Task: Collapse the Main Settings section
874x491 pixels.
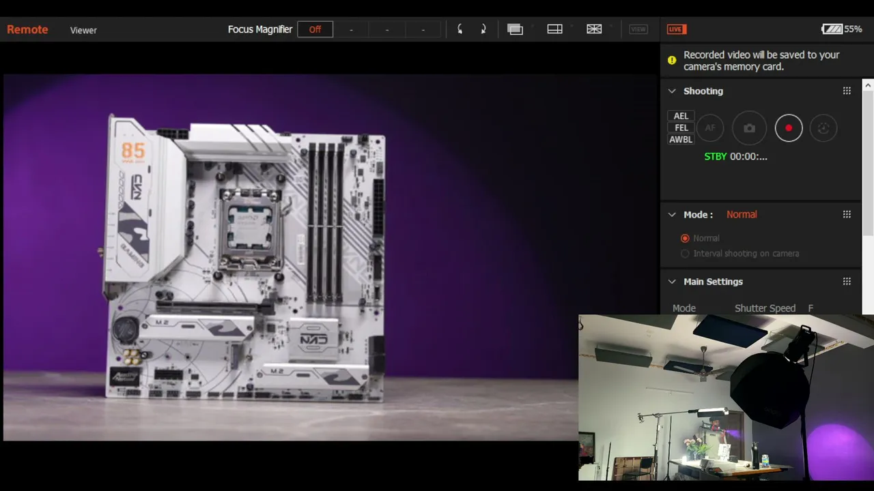Action: [672, 282]
